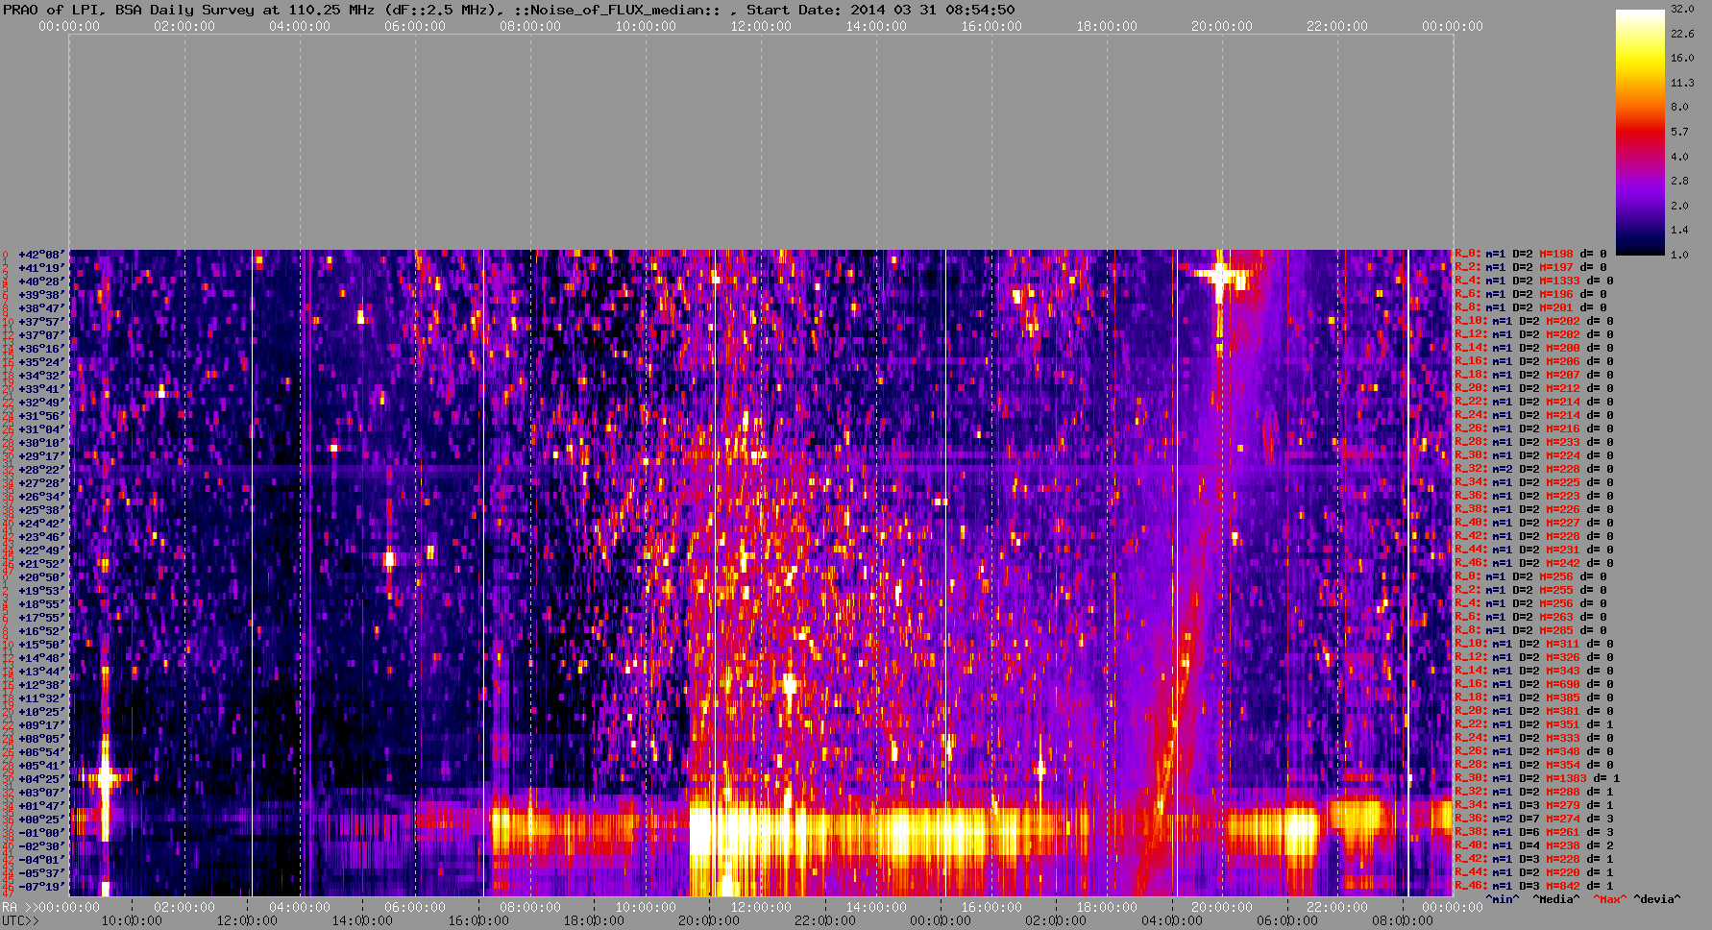Image resolution: width=1712 pixels, height=930 pixels.
Task: Click the R_10 row showing M=311
Action: point(1533,645)
